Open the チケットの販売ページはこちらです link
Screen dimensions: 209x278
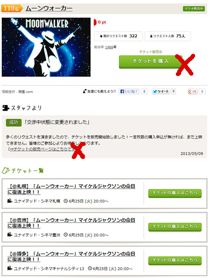pos(42,149)
